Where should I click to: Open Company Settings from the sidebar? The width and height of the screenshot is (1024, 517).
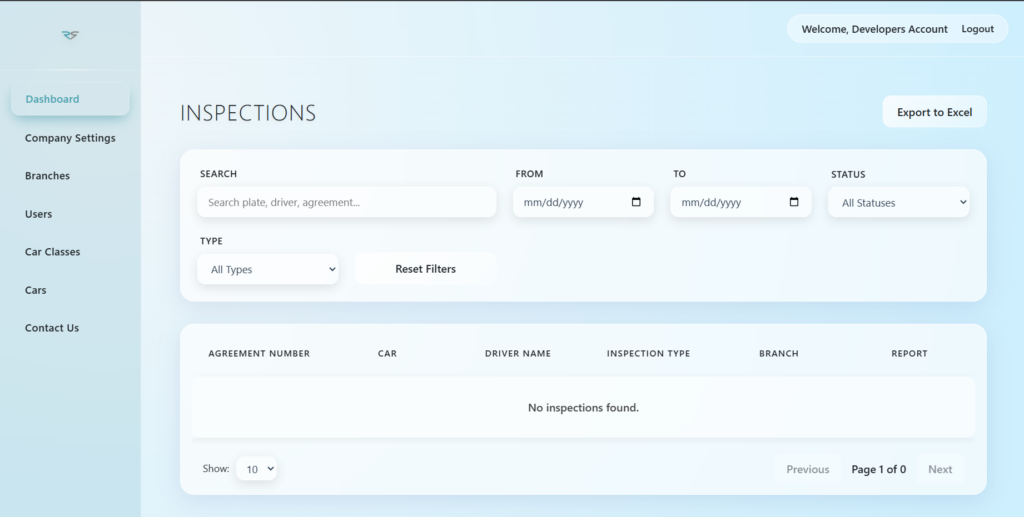coord(70,138)
